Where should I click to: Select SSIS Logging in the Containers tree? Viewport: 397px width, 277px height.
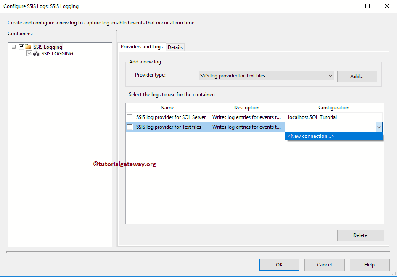point(48,47)
